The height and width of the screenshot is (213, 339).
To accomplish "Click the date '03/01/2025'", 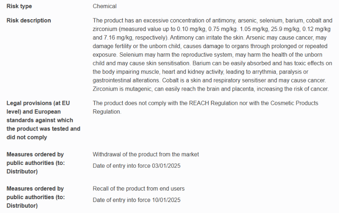I will (x=166, y=166).
